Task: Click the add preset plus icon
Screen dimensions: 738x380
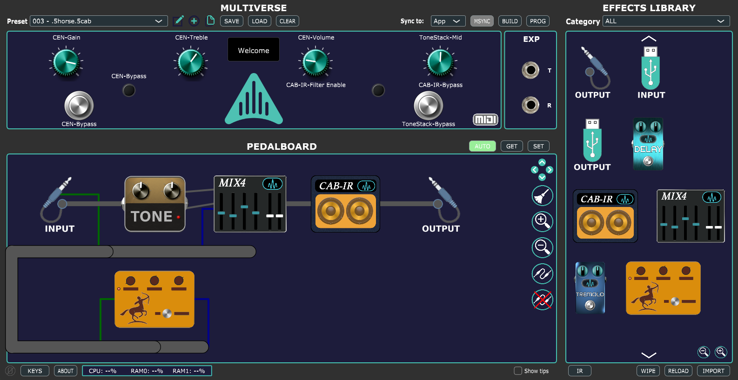Action: 194,21
